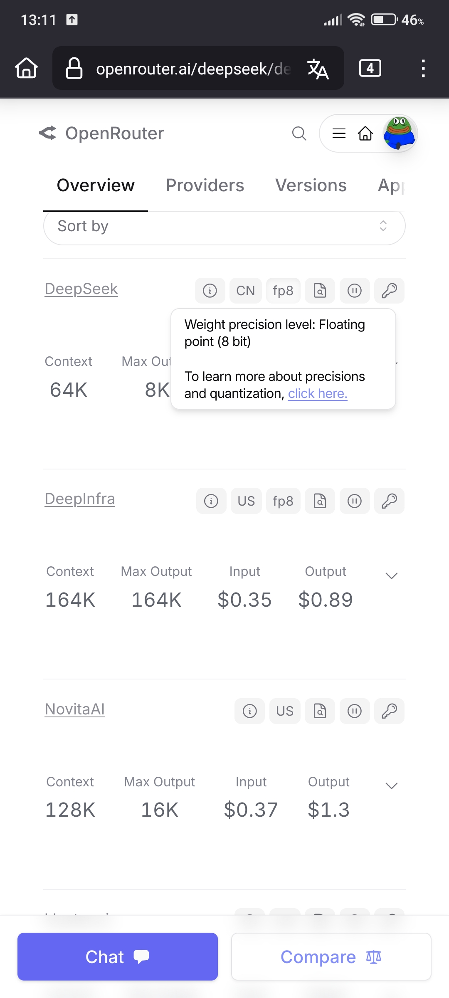Expand DeepInfra pricing details chevron
Screen dimensions: 449x998
click(392, 576)
